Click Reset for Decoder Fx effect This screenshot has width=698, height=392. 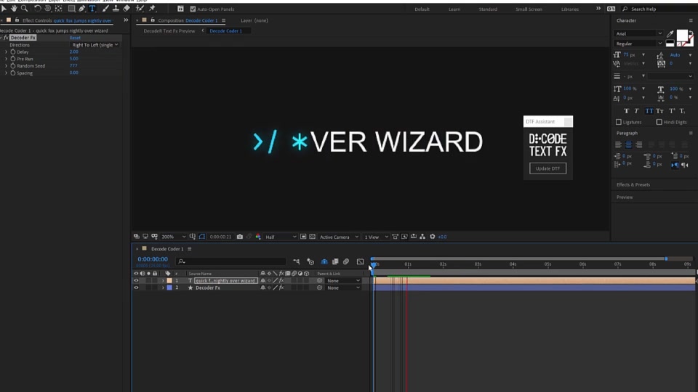coord(75,38)
